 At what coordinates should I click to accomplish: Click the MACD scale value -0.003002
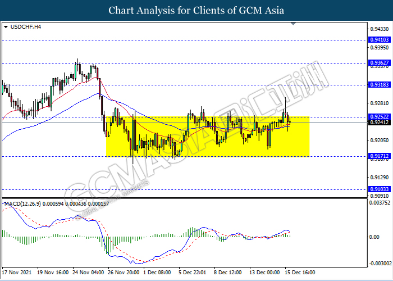point(381,264)
